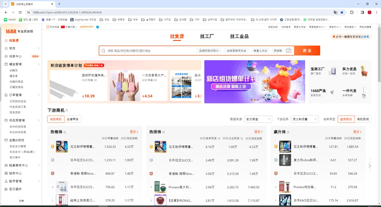Click the star icon beside 常用

point(6,49)
